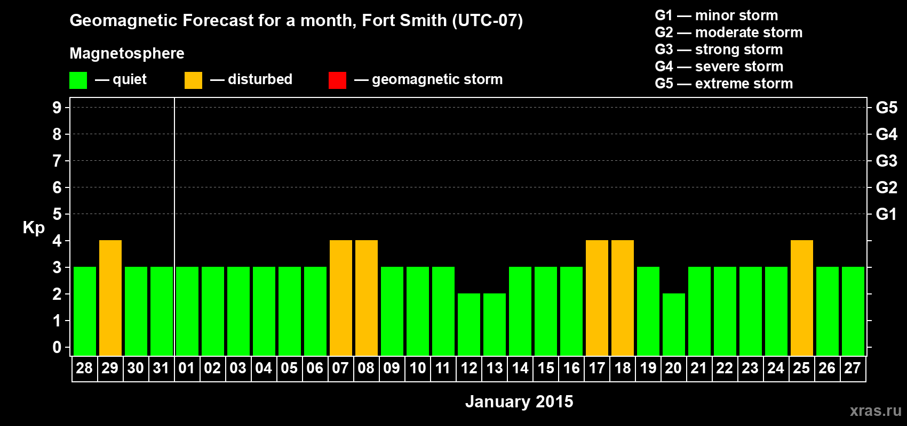The height and width of the screenshot is (426, 907).
Task: Click the '— geomagnetic storm' legend text
Action: [x=428, y=79]
